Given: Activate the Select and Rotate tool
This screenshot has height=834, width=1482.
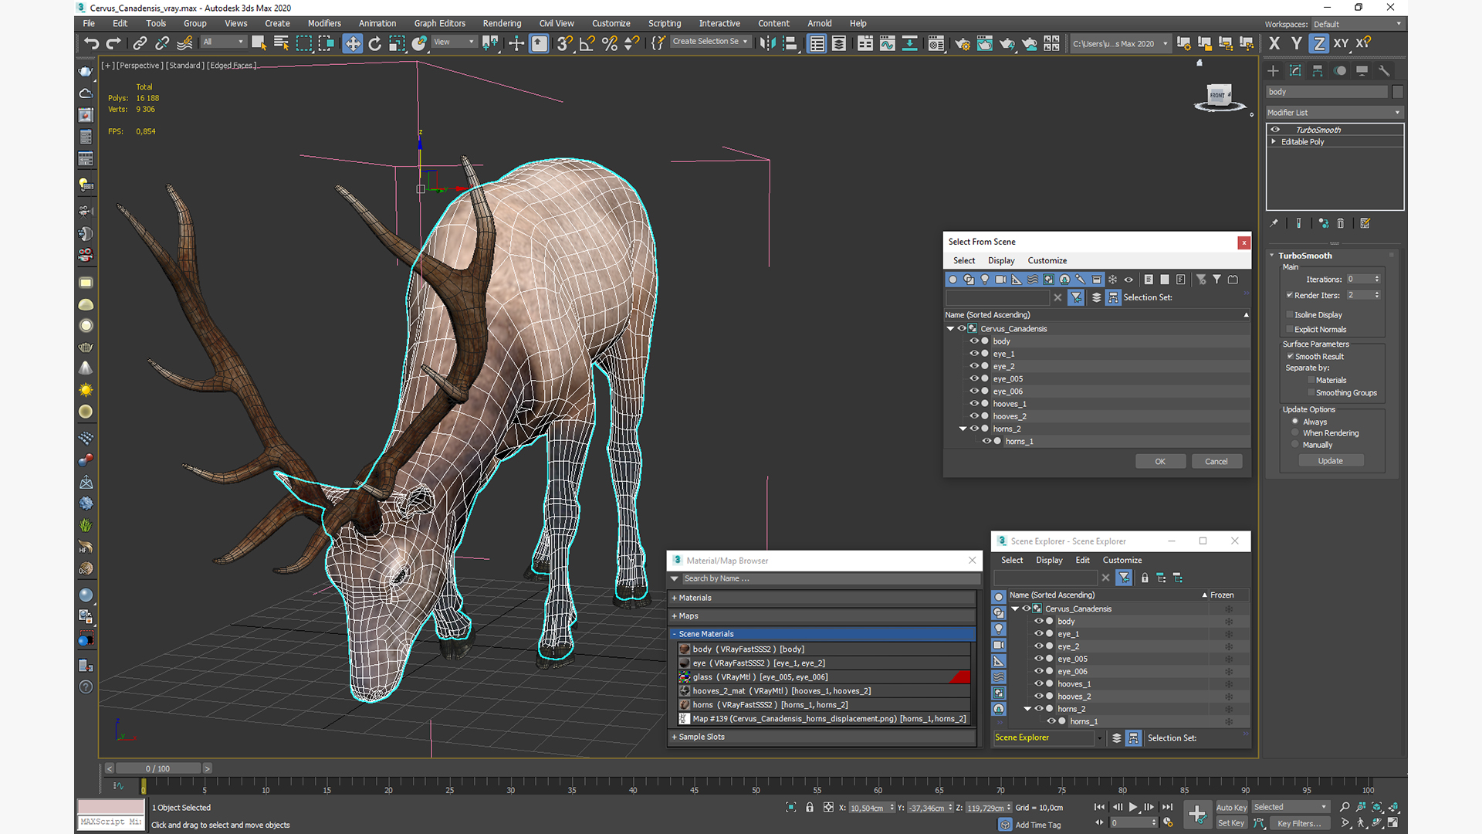Looking at the screenshot, I should [374, 43].
